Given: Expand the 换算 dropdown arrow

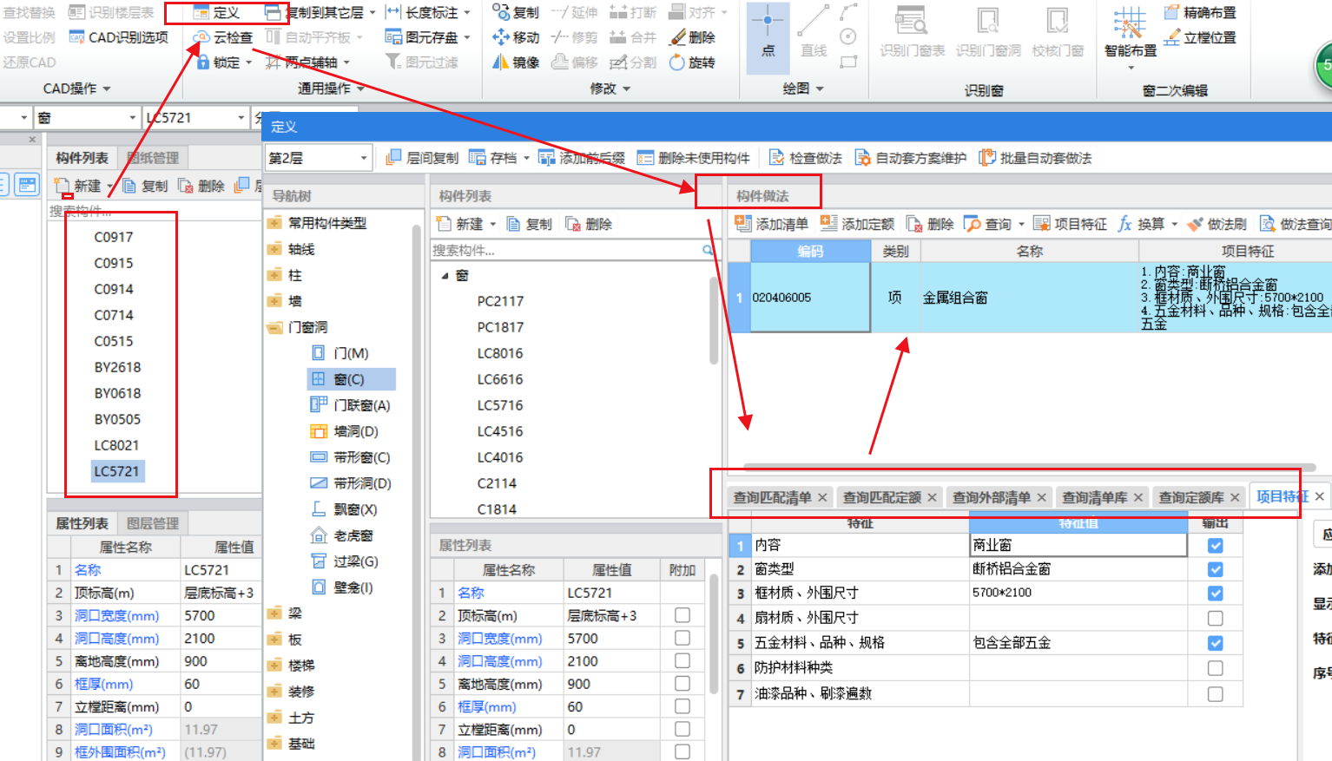Looking at the screenshot, I should coord(1174,224).
